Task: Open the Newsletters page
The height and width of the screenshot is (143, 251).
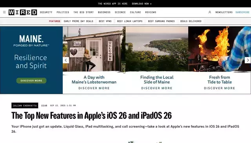Action: click(x=224, y=12)
